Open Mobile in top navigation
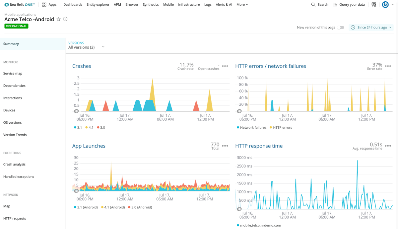398x229 pixels. pyautogui.click(x=168, y=5)
